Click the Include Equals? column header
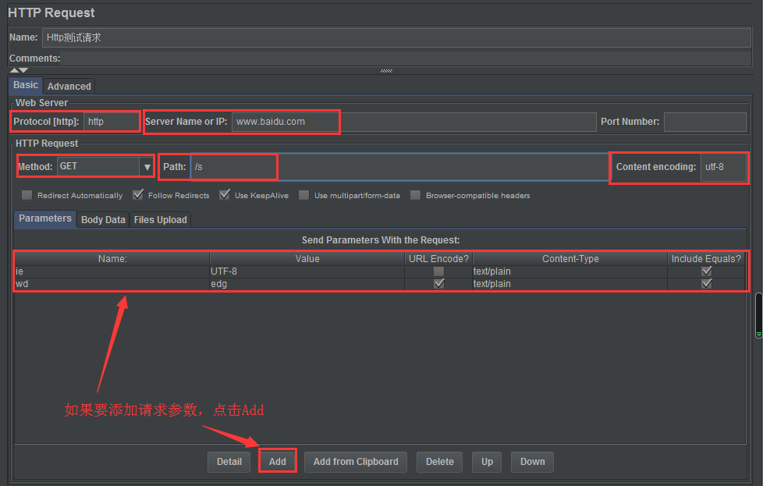Screen dimensions: 763x486 (706, 259)
